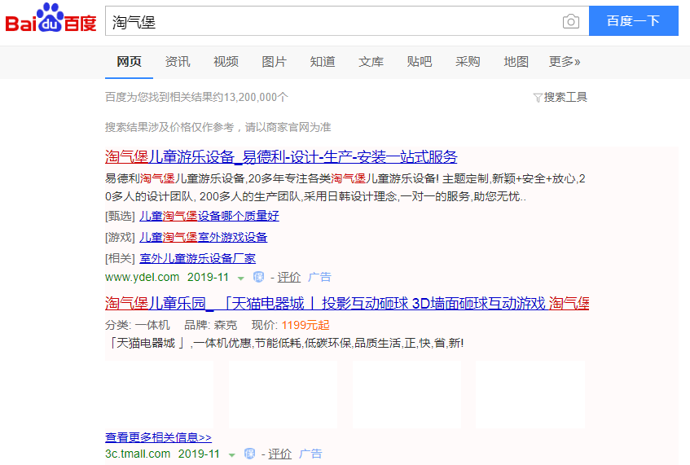Switch to the 资讯 tab
This screenshot has width=690, height=465.
pos(178,62)
